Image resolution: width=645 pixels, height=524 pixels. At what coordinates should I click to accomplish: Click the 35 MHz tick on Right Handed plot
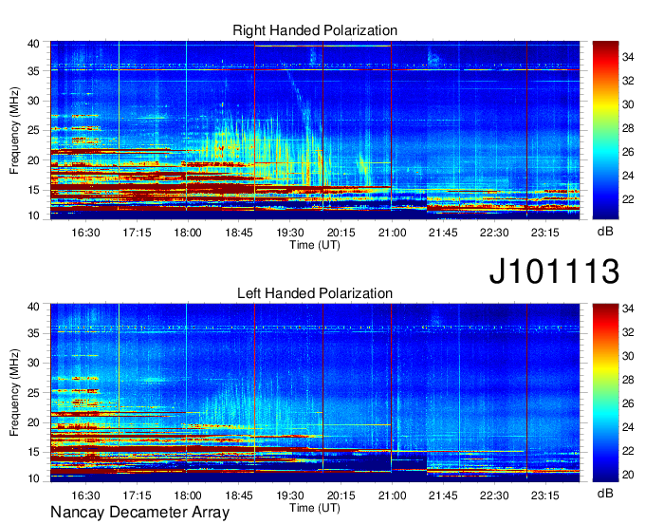pos(33,71)
